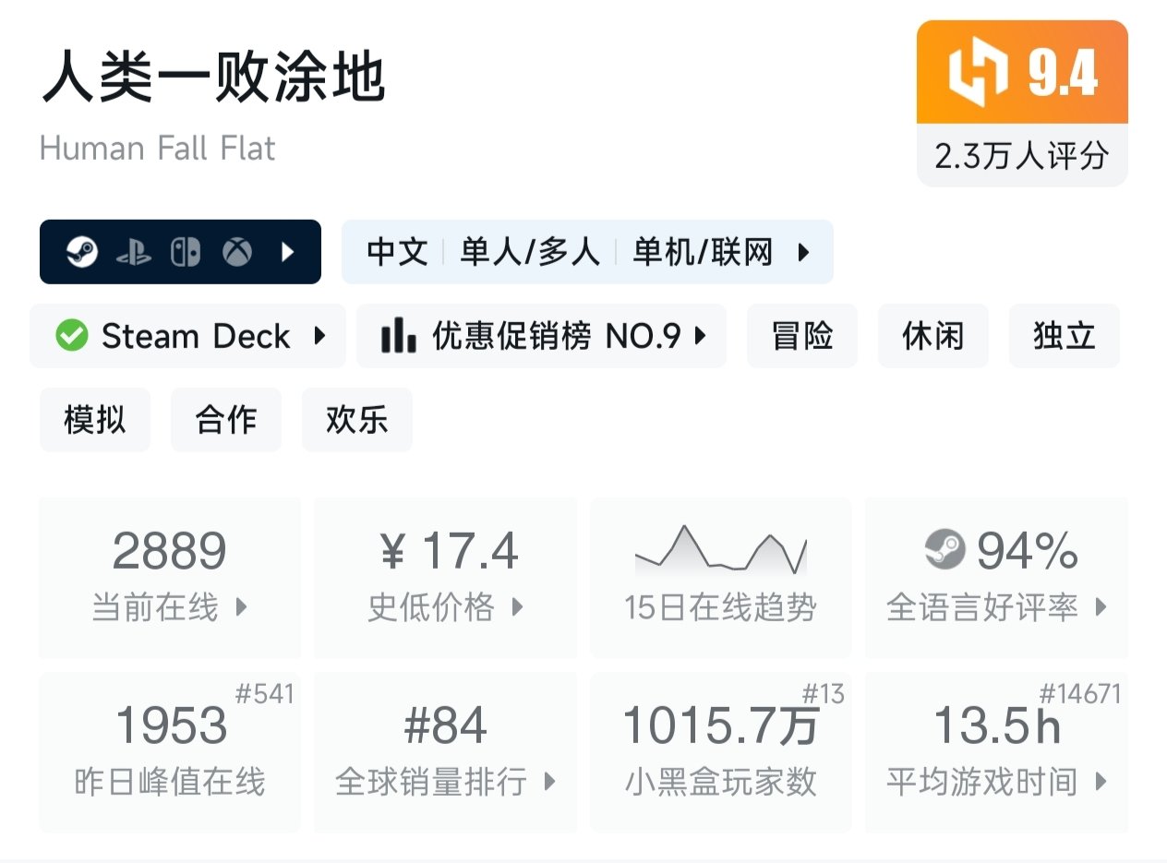Click the Nintendo Switch platform icon
Image resolution: width=1167 pixels, height=863 pixels.
[186, 252]
